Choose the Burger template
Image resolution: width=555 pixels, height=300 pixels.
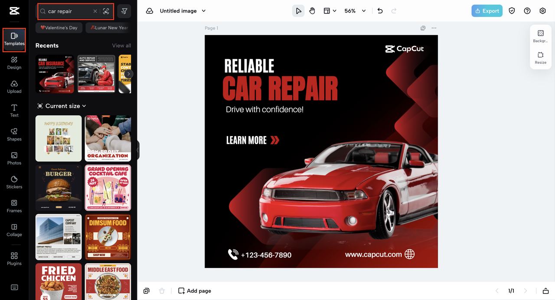(59, 188)
